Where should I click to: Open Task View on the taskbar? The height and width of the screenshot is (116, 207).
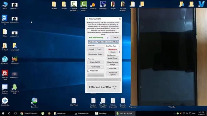coord(16,113)
